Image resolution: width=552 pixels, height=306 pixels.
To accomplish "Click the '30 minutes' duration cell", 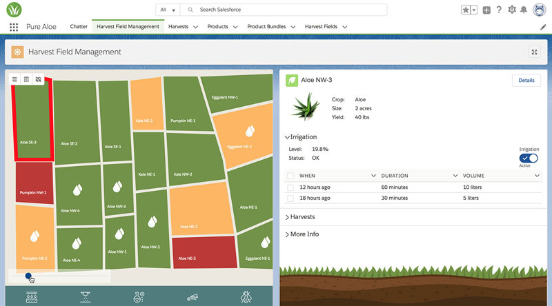I will [x=394, y=198].
